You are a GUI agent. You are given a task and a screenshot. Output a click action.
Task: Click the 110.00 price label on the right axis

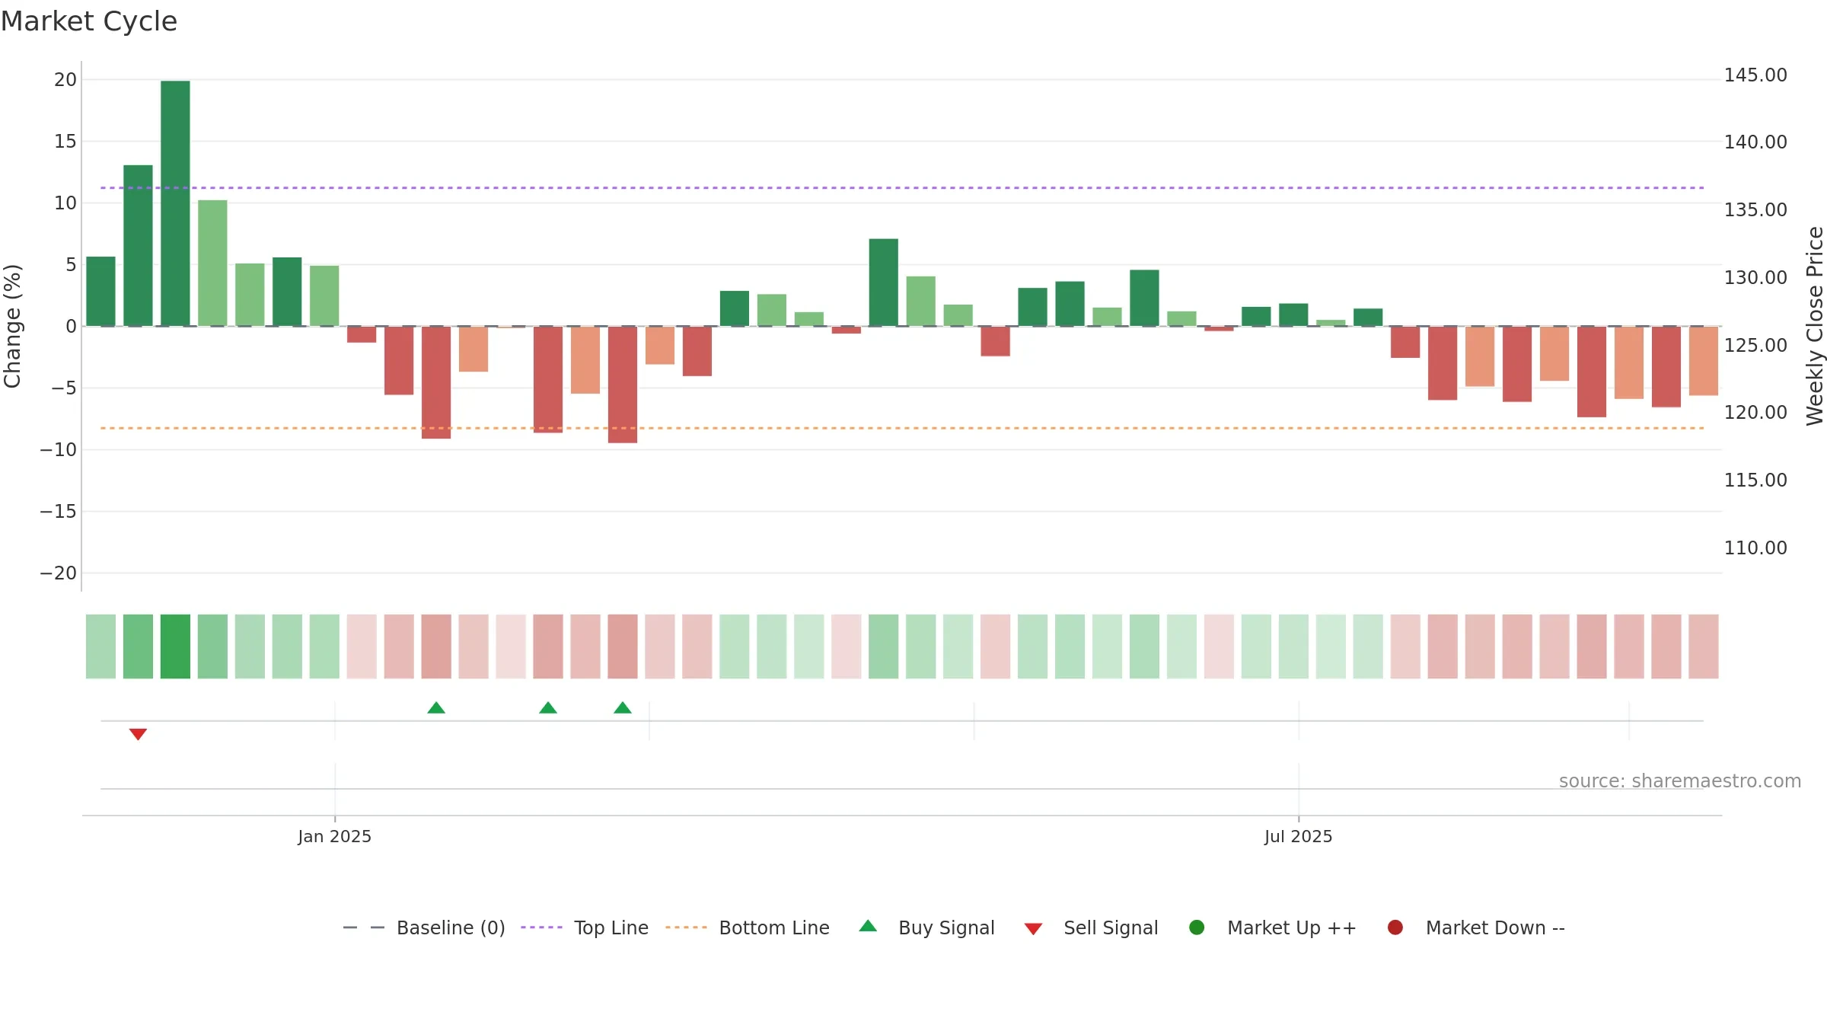(1755, 548)
